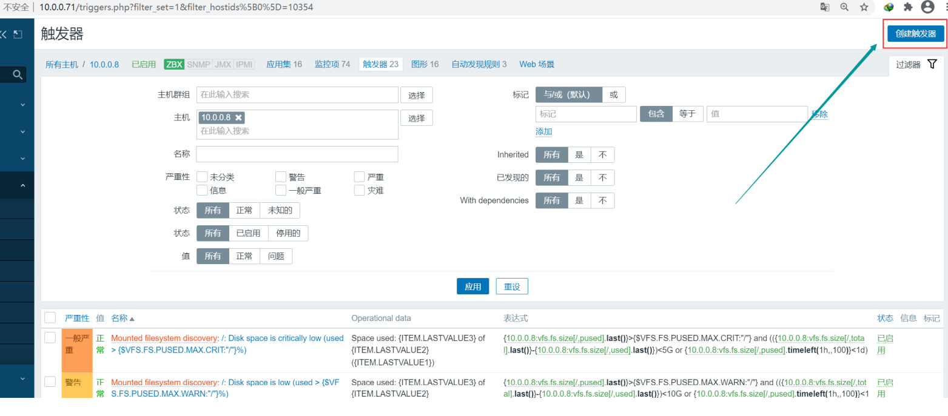The width and height of the screenshot is (948, 416).
Task: Collapse the expanded sidebar section chevron
Action: pyautogui.click(x=22, y=185)
